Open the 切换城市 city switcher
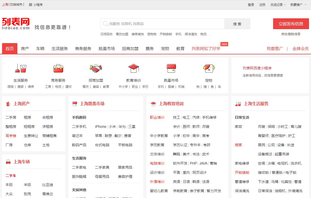This screenshot has width=311, height=198. [17, 5]
